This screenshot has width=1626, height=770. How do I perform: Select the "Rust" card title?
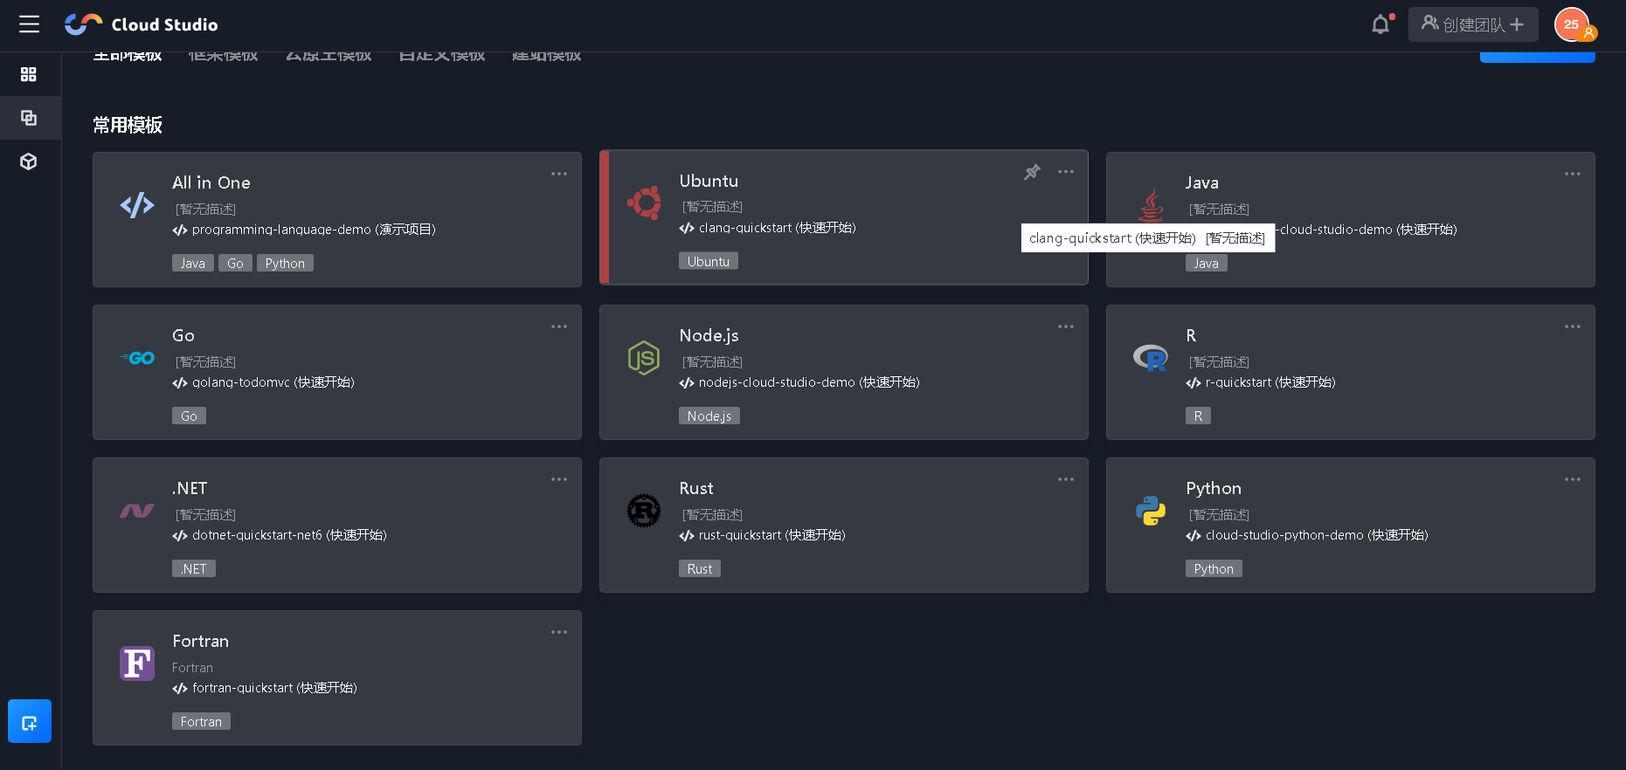click(x=696, y=488)
